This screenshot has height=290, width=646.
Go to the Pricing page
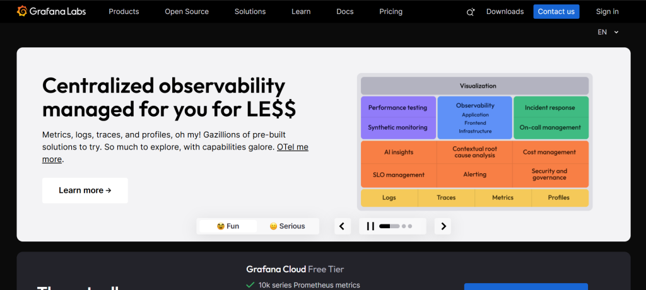391,11
